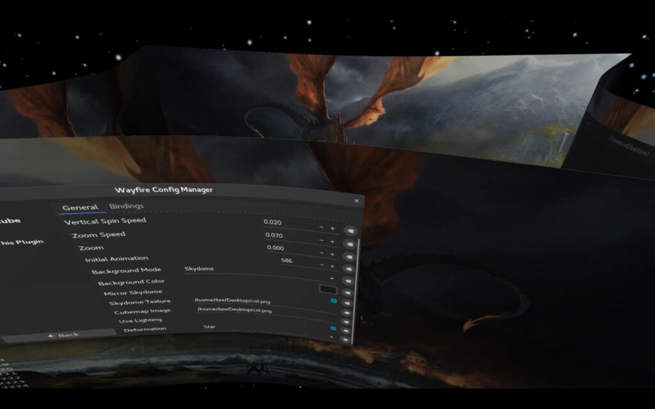
Task: Reset Initial Animation with its reset icon
Action: click(x=350, y=268)
